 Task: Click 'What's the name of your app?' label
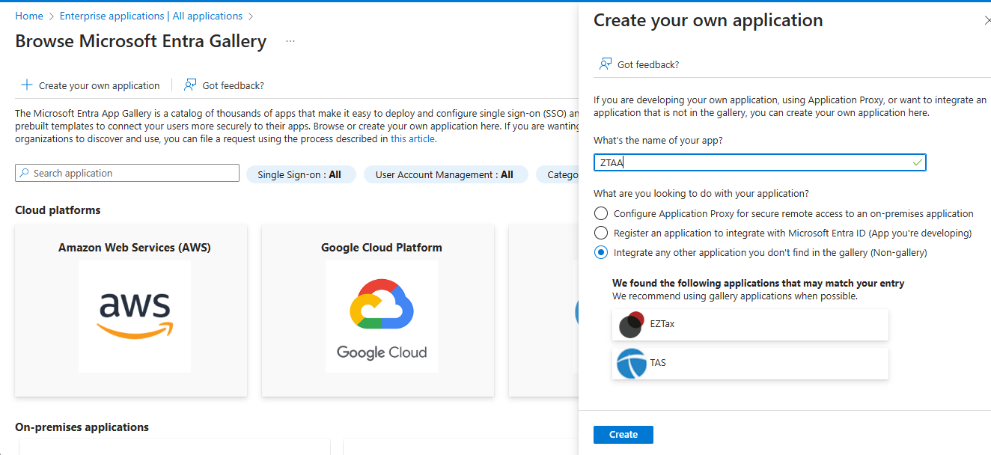click(x=658, y=140)
